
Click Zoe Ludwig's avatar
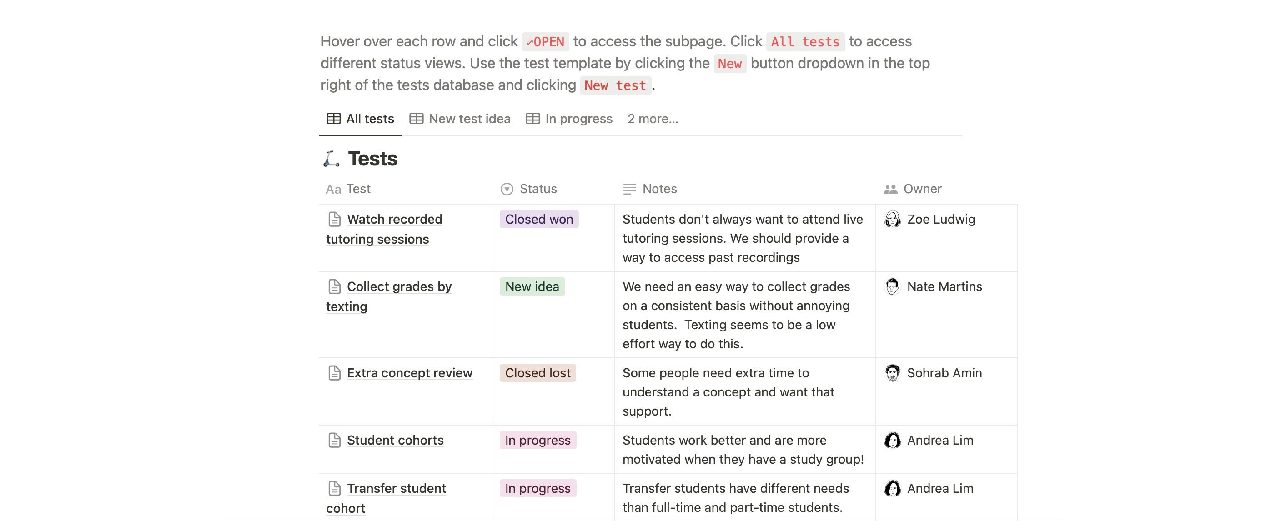892,219
